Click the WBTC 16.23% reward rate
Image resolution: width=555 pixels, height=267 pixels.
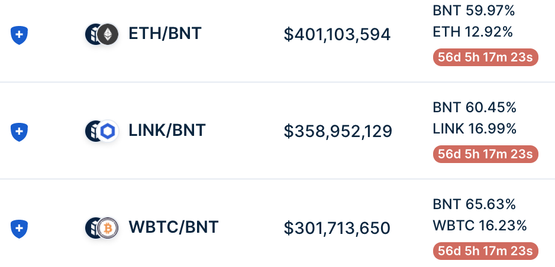[480, 225]
